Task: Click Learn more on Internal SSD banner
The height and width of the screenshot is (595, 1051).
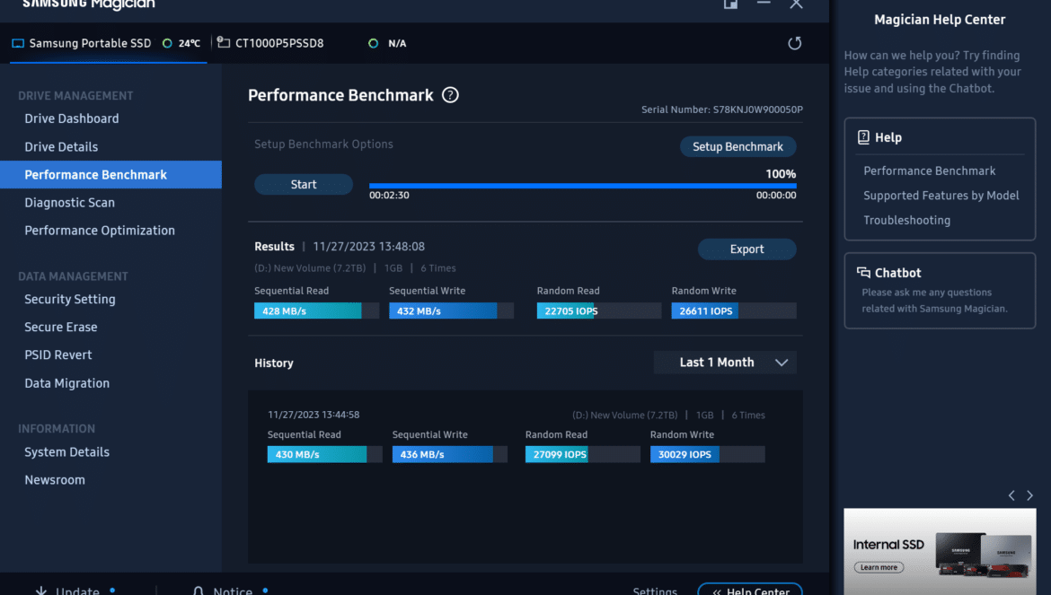Action: [879, 567]
